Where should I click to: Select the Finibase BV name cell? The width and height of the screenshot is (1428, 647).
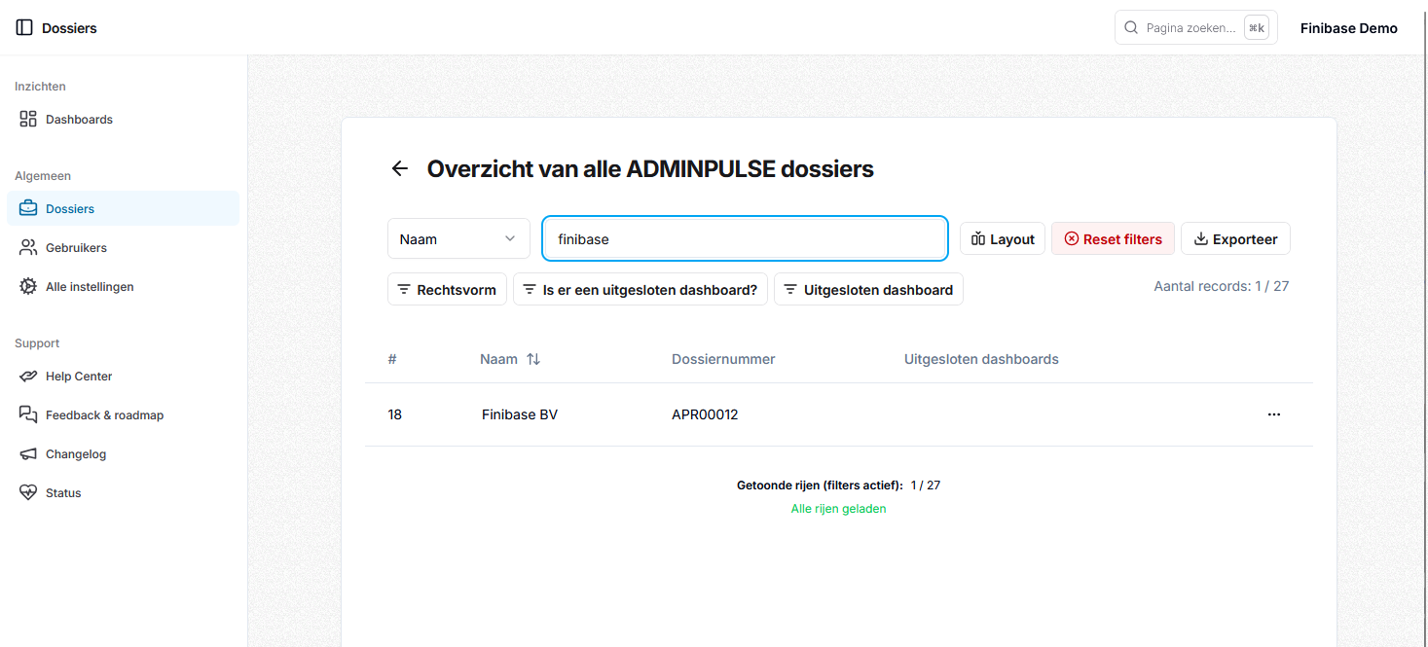pyautogui.click(x=520, y=414)
